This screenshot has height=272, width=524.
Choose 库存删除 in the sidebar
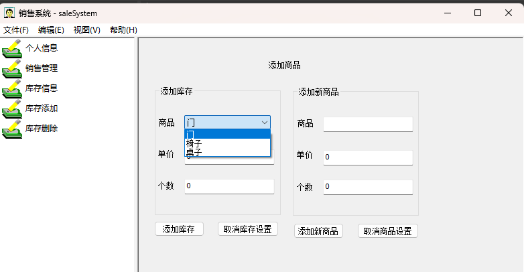42,129
